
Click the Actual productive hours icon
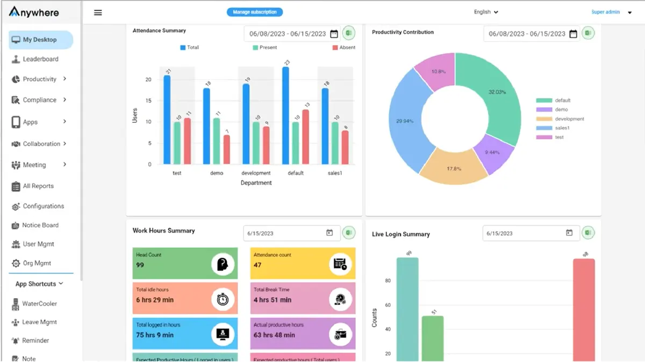340,334
